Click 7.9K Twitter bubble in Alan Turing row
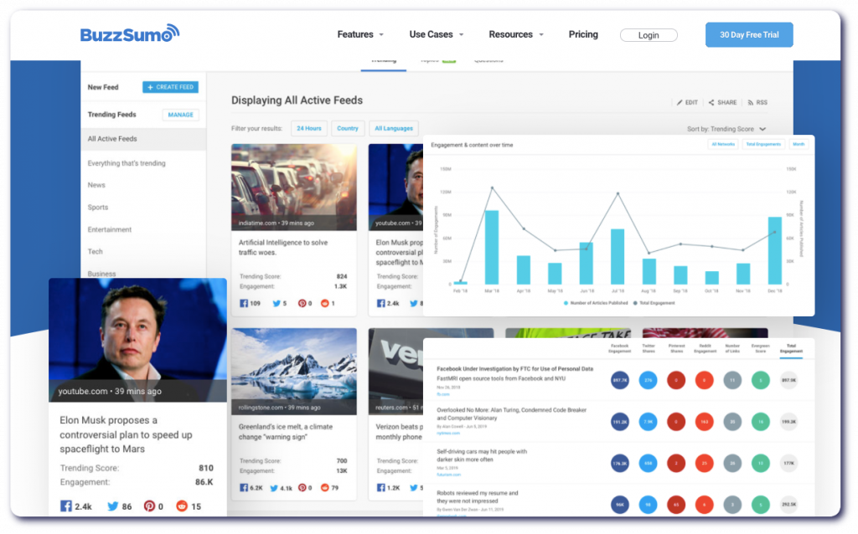Screen dimensions: 858x534 click(648, 421)
